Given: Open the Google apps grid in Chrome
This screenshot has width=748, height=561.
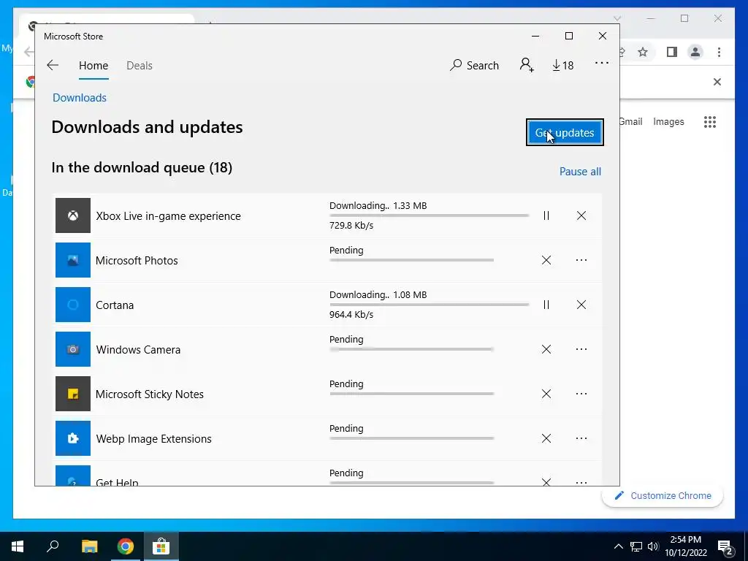Looking at the screenshot, I should tap(710, 122).
